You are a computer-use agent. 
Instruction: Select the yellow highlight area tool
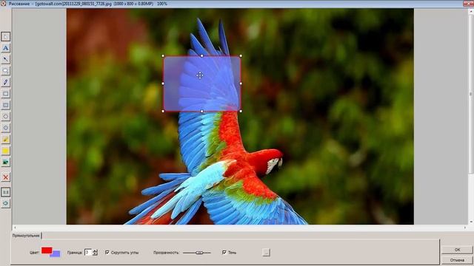5,151
